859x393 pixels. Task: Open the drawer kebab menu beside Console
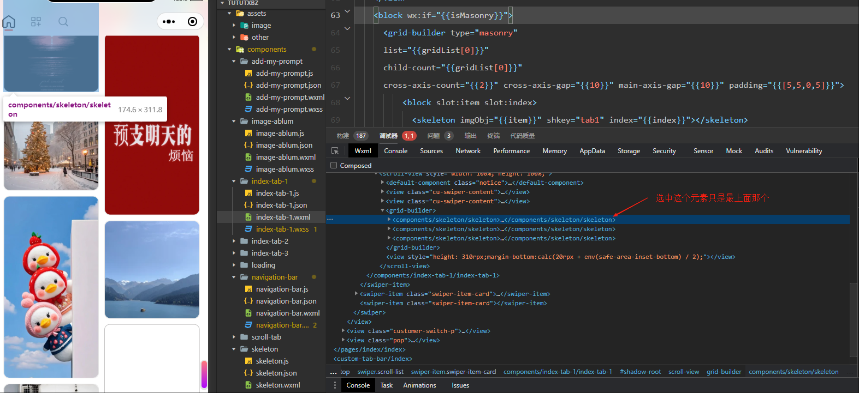pos(335,385)
